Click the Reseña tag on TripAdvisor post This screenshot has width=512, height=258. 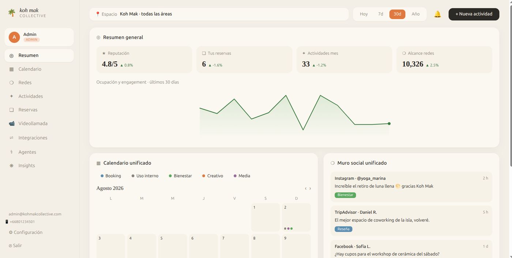(343, 229)
